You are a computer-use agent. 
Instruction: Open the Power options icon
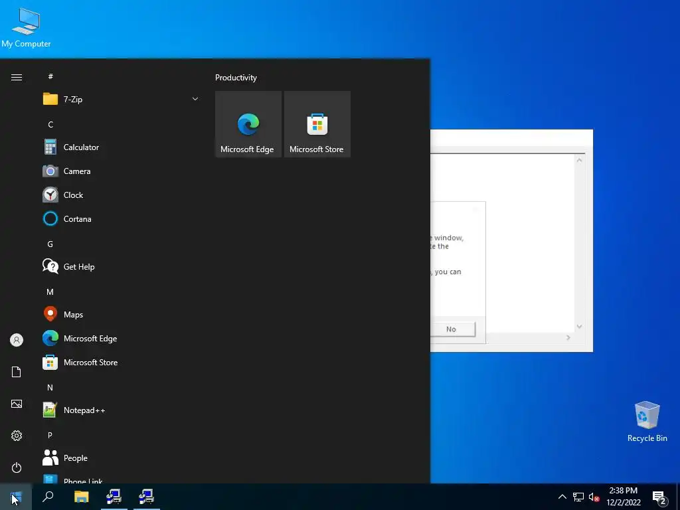(x=17, y=467)
